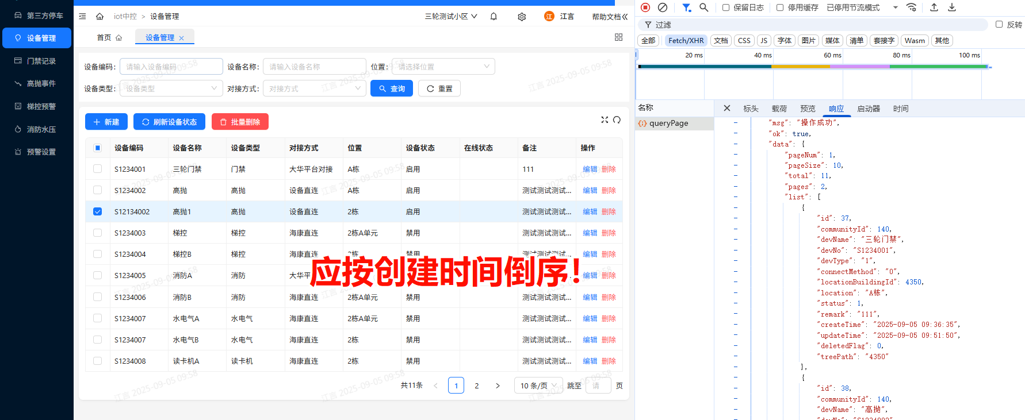Uncheck the selected S12134002 row checkbox
The height and width of the screenshot is (420, 1025).
tap(97, 211)
